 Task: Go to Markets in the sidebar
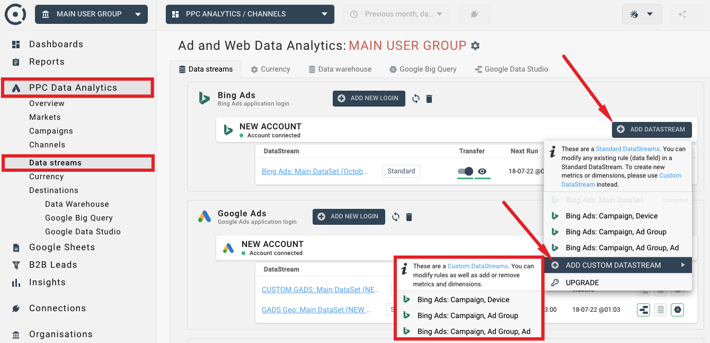45,117
